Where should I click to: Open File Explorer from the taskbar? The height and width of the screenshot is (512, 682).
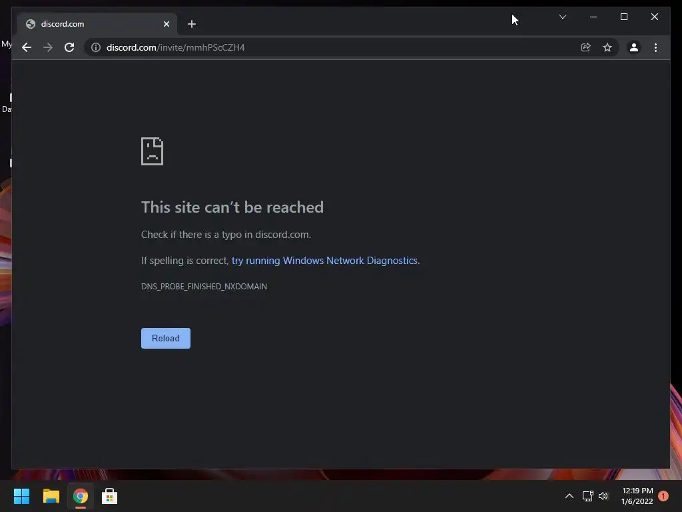click(51, 496)
